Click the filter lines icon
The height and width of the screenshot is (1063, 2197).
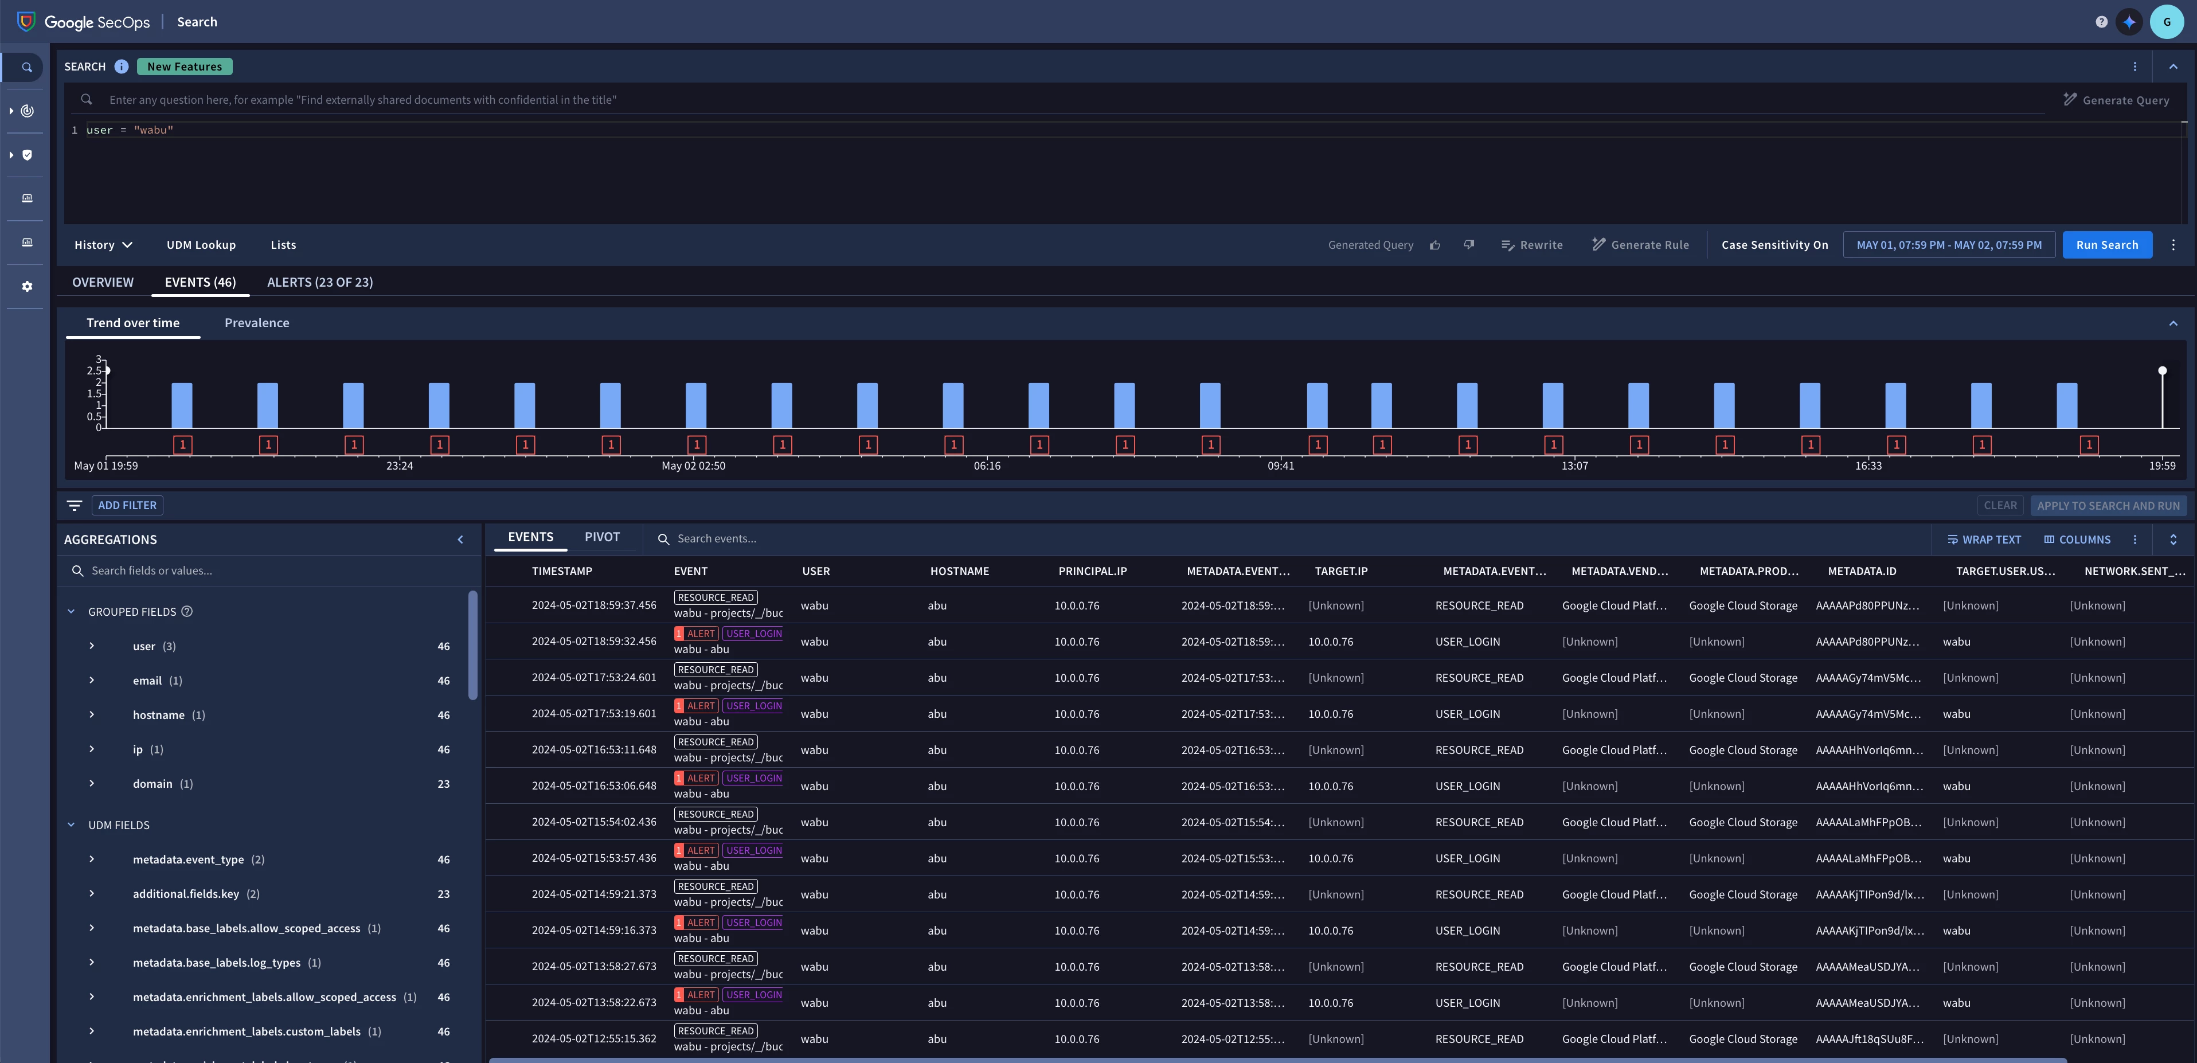point(74,506)
